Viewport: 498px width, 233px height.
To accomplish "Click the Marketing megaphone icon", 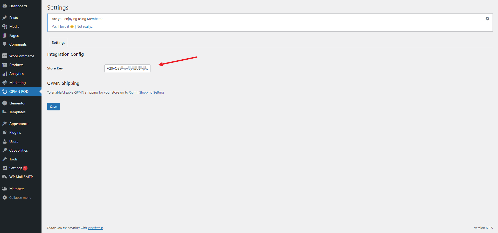I will (x=5, y=83).
